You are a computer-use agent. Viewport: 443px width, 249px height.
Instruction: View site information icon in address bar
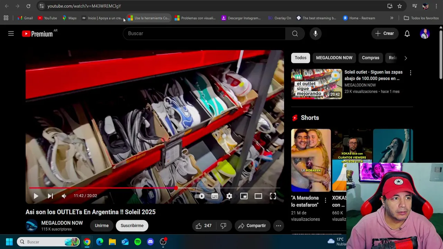(x=42, y=6)
